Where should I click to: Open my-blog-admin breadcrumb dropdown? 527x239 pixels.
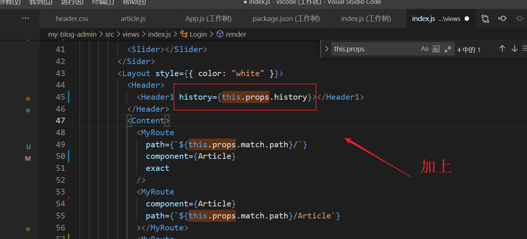(72, 34)
